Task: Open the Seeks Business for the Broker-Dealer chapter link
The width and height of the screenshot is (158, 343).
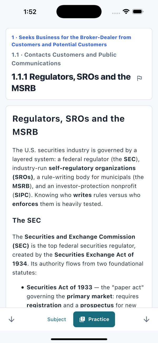Action: 71,41
